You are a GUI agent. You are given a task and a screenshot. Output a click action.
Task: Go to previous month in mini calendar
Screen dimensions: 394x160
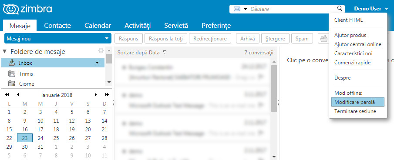(17, 94)
